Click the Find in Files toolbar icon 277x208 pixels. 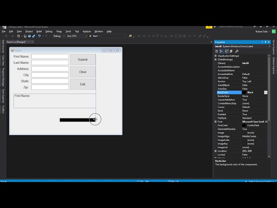pos(130,36)
